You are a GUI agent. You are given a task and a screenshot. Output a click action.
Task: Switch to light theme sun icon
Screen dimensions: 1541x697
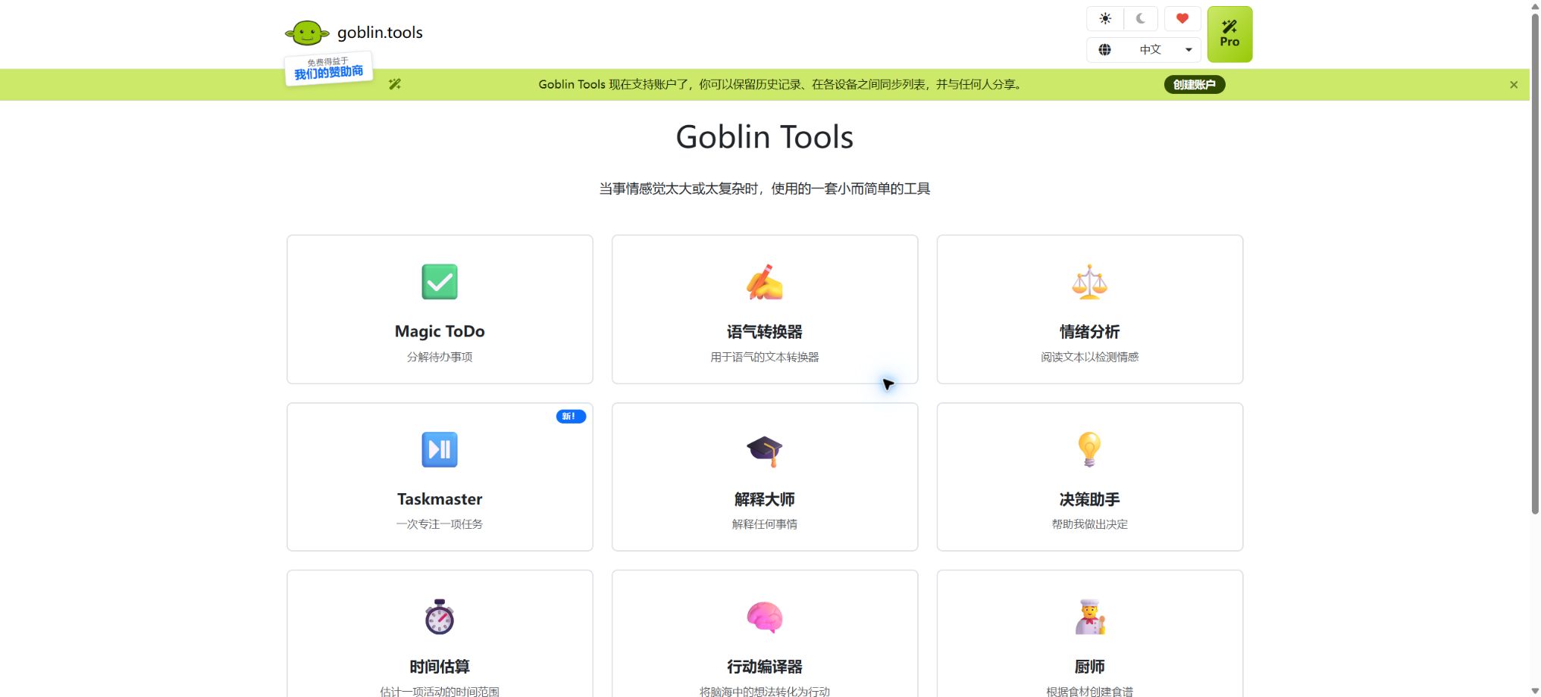coord(1105,19)
